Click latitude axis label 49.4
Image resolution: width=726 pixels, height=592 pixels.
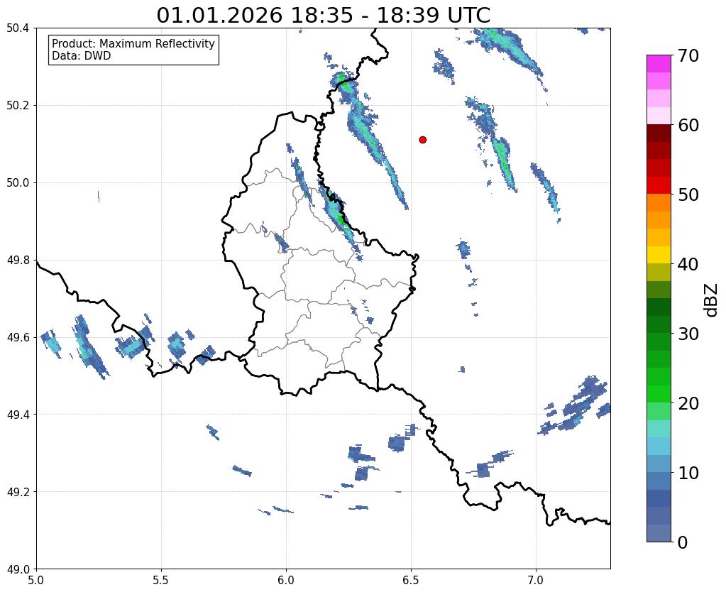point(18,415)
